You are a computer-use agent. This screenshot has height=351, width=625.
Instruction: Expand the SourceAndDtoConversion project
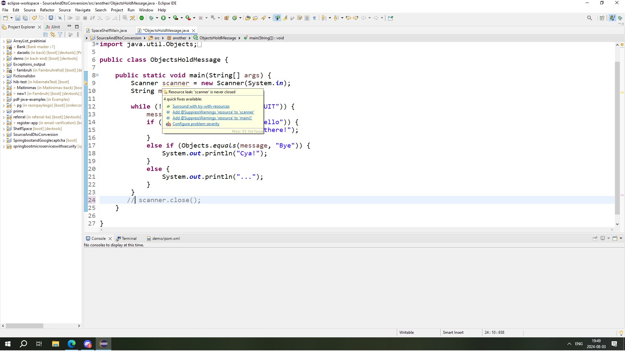(4, 135)
